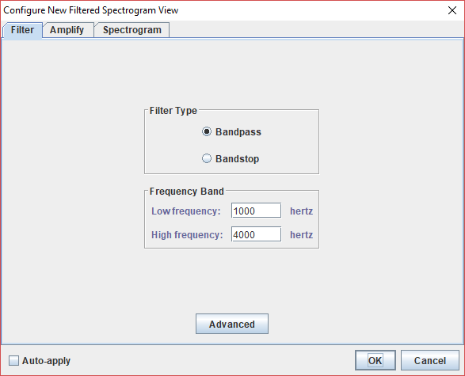Switch to the Amplify tab
465x376 pixels.
pyautogui.click(x=67, y=30)
